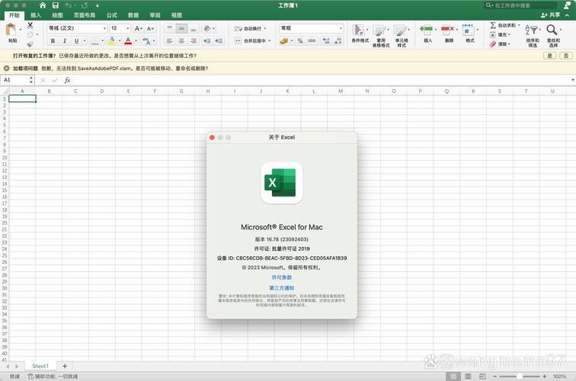576x381 pixels.
Task: Decrease font size with A- icon
Action: pos(150,28)
